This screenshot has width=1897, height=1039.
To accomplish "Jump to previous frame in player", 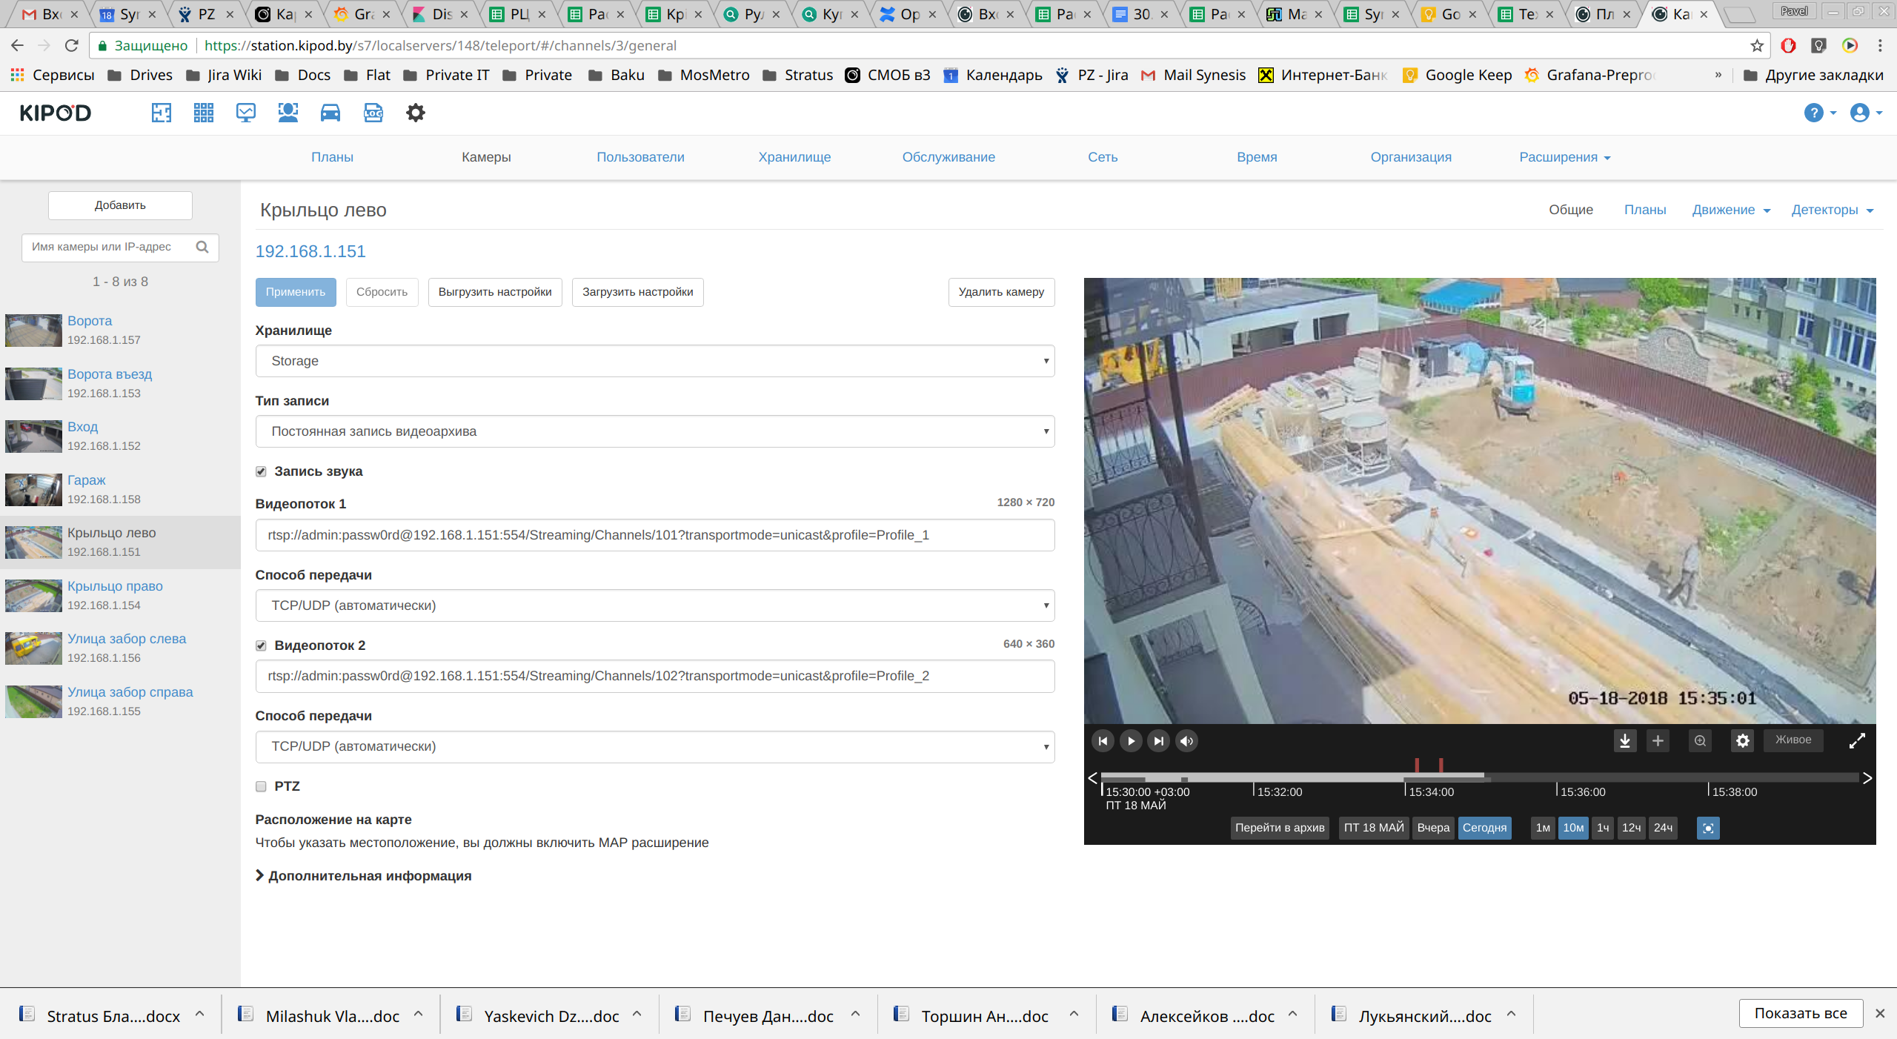I will [1103, 740].
